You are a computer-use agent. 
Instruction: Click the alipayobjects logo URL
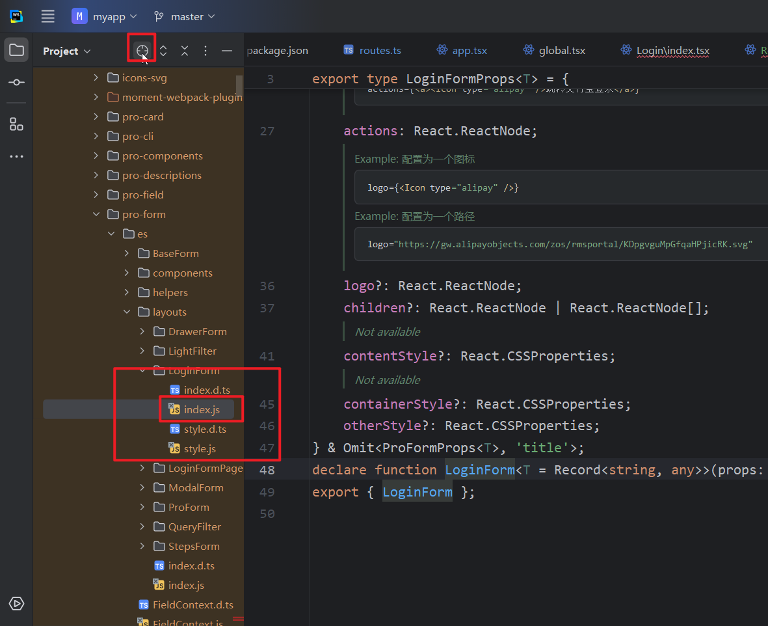pos(573,244)
